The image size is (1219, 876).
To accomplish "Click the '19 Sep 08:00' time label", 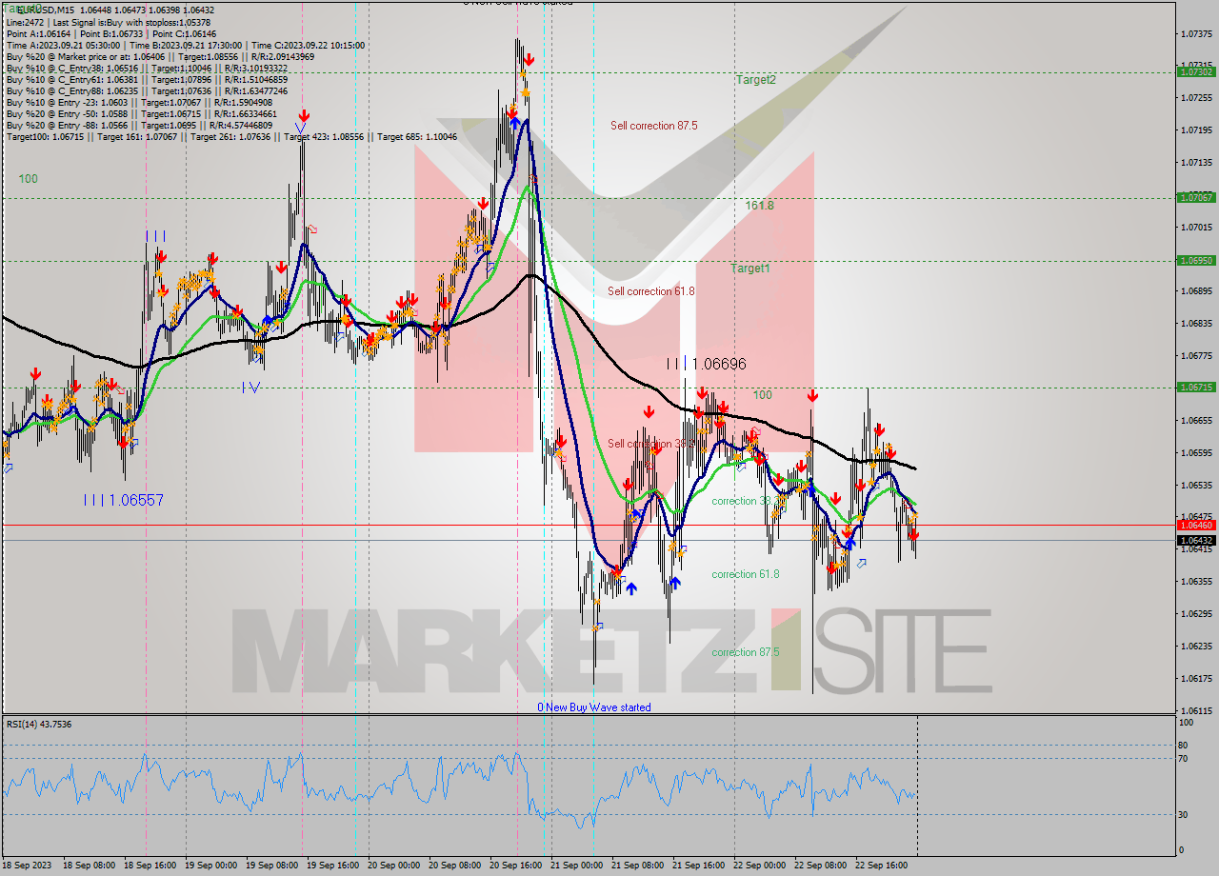I will click(270, 866).
